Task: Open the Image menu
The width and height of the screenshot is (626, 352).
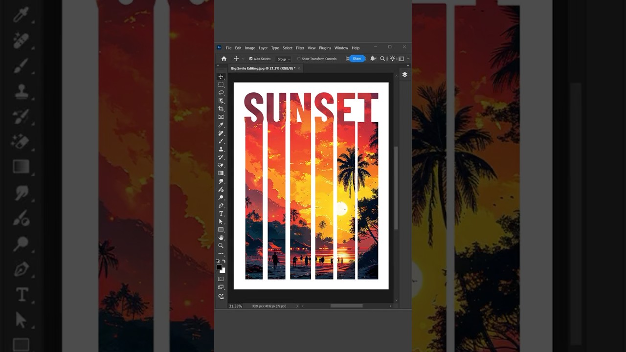Action: (250, 48)
